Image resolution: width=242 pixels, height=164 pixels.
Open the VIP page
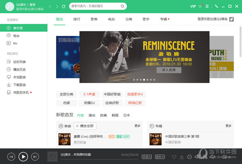(193, 6)
